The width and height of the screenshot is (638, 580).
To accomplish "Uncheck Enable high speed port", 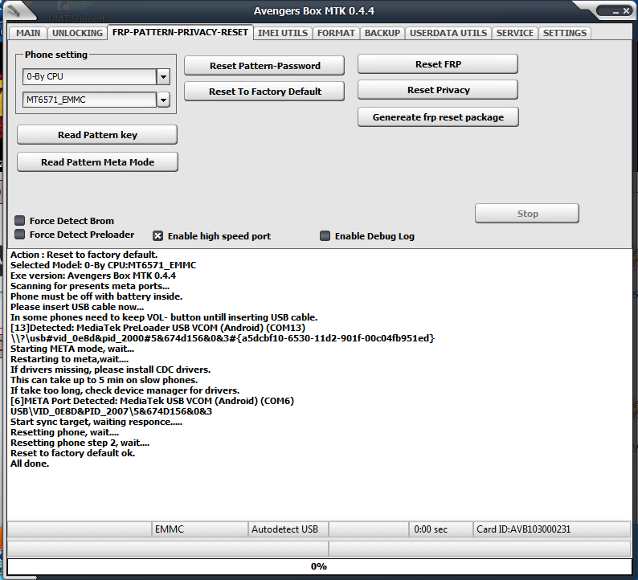I will pyautogui.click(x=157, y=236).
